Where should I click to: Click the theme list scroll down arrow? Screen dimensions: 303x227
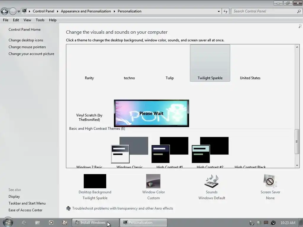point(297,166)
